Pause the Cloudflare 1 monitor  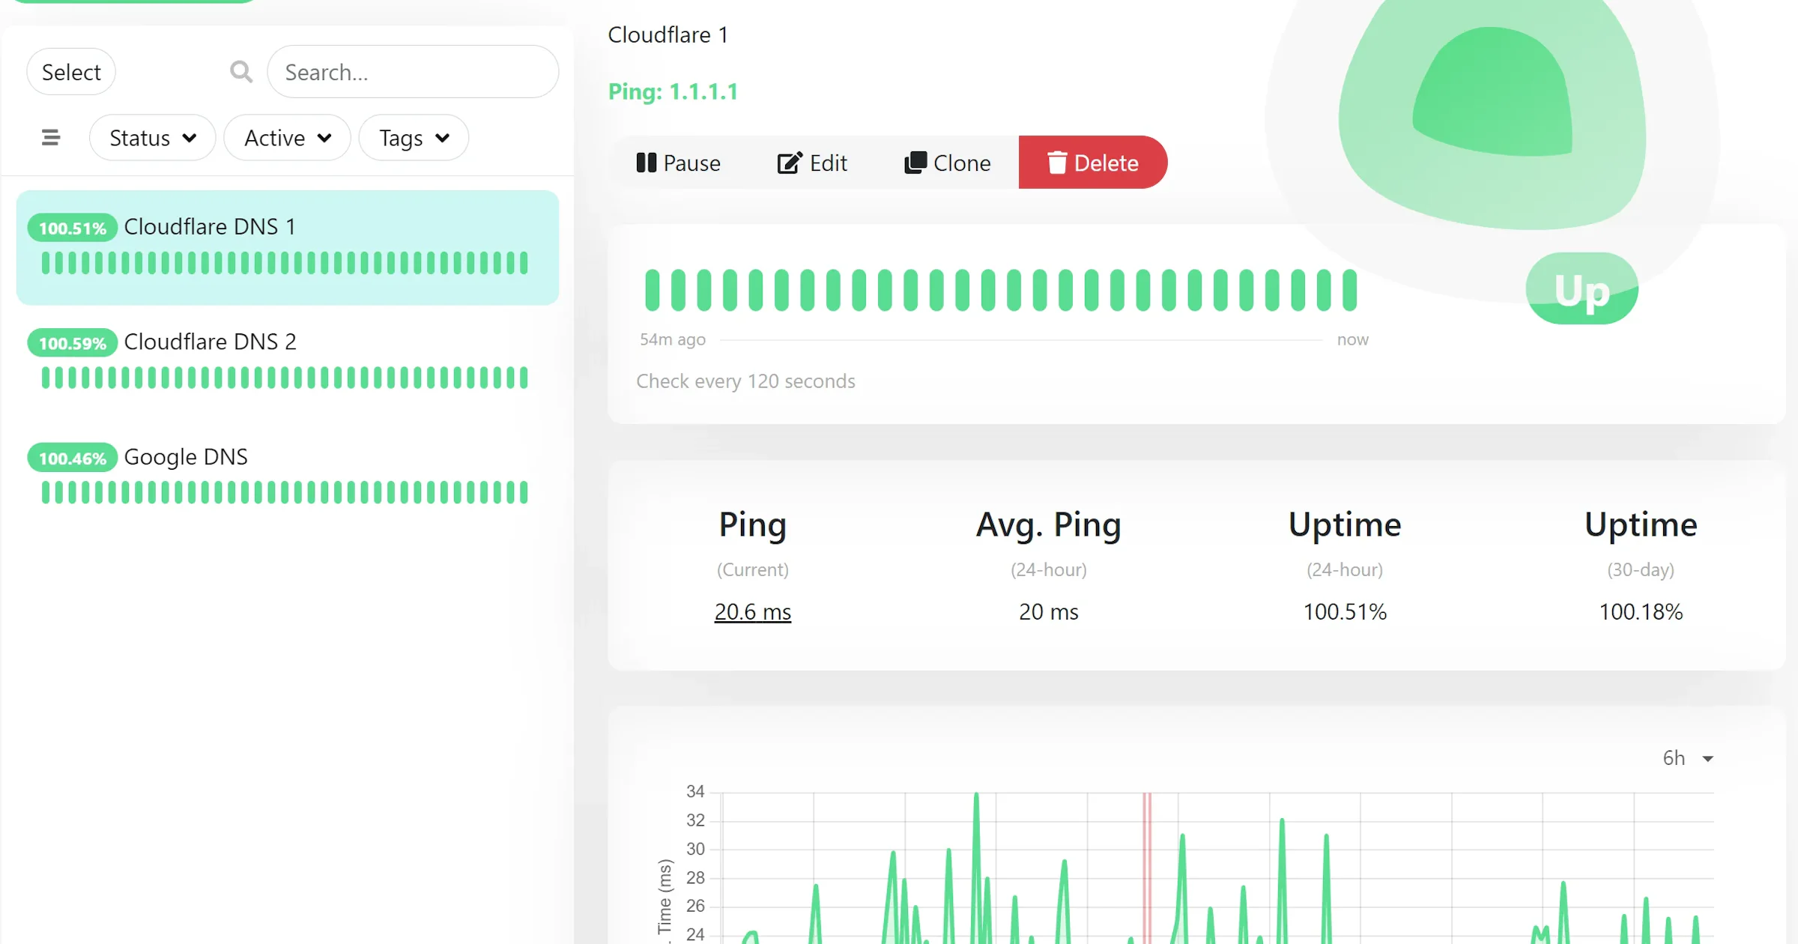(x=678, y=163)
